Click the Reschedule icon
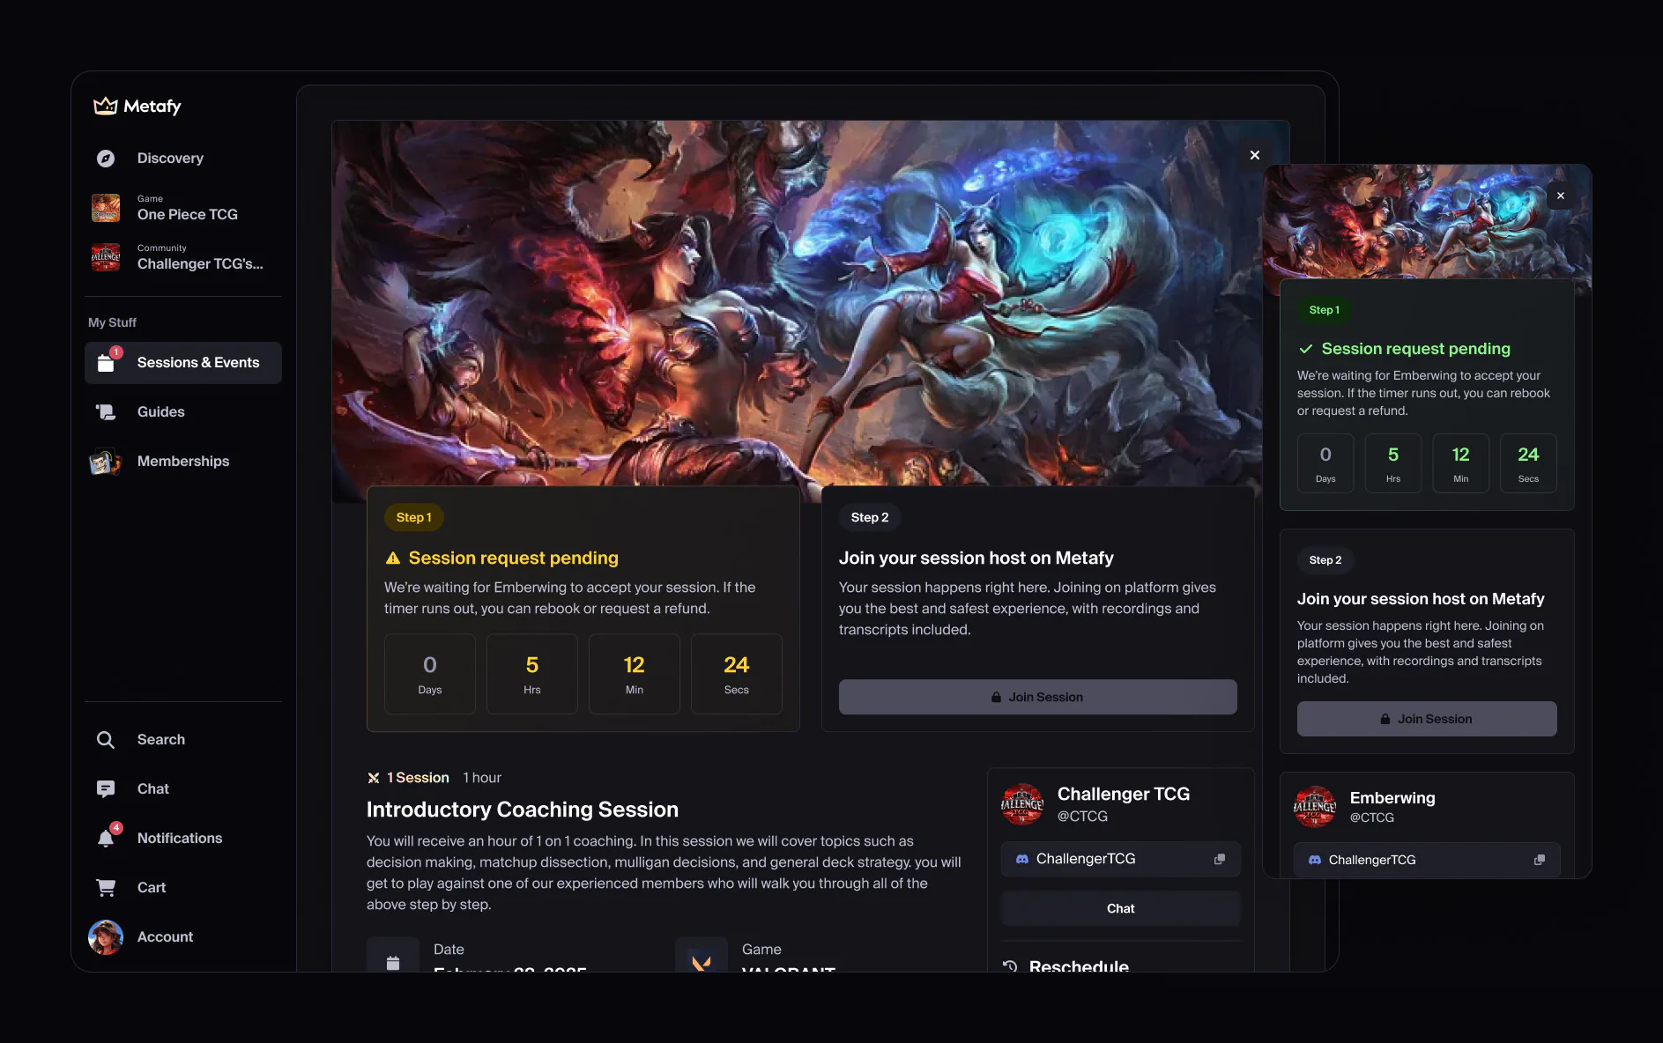 pos(1011,966)
